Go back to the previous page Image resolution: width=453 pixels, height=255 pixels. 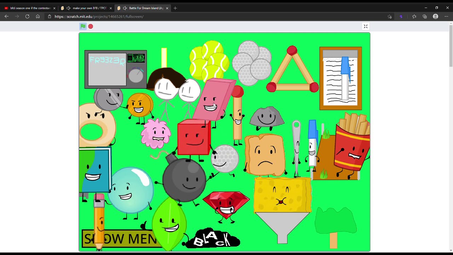click(6, 16)
